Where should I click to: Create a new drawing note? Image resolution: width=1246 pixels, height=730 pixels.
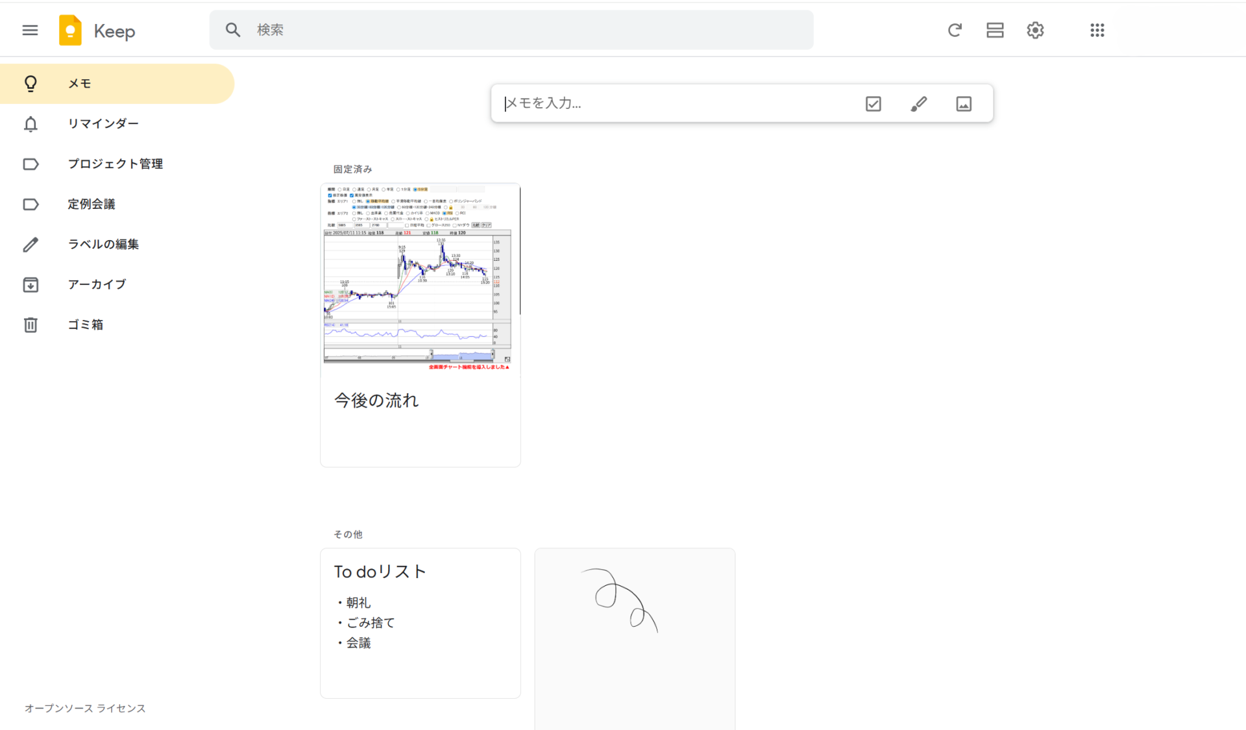pos(918,103)
